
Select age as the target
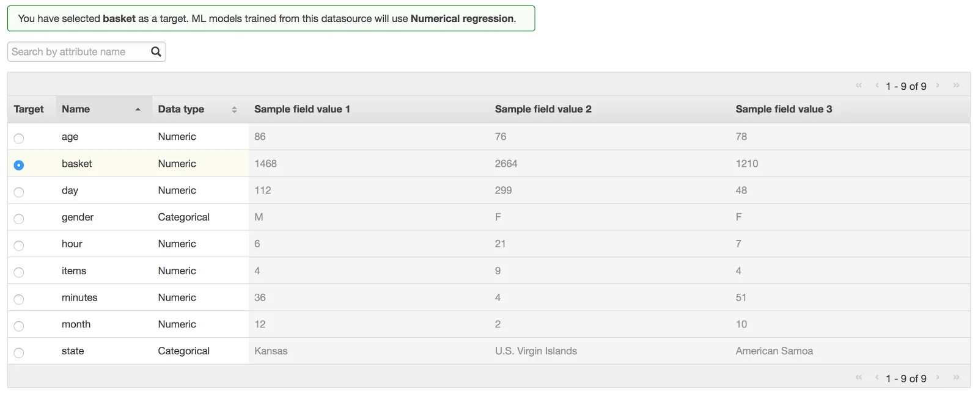tap(19, 139)
